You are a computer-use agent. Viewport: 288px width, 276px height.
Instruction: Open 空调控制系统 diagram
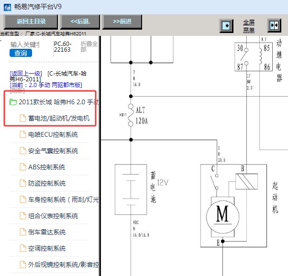click(47, 248)
